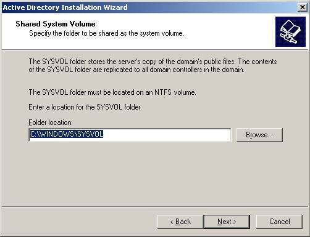Click the NTFS volume requirement sentence
Viewport: 310px width, 237px height.
click(x=112, y=92)
